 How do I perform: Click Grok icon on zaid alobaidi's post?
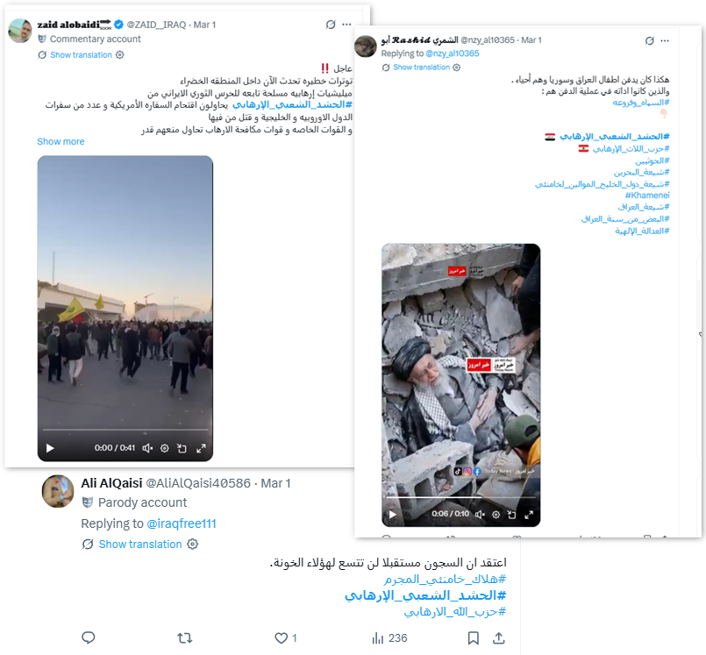click(x=331, y=25)
